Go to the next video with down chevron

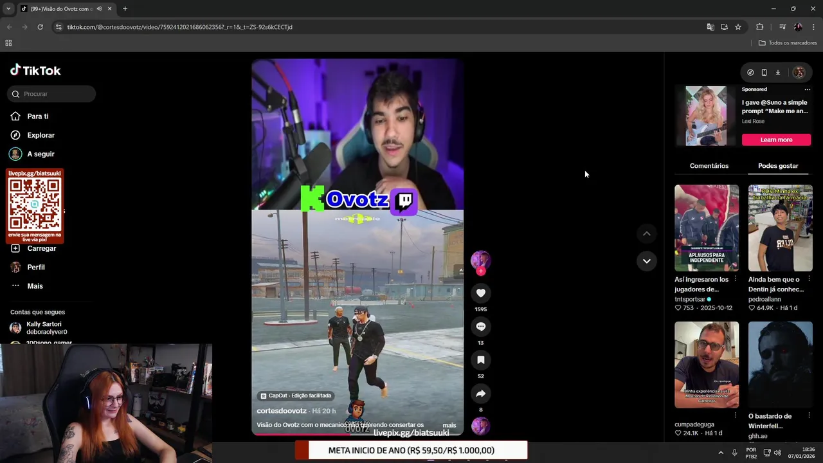point(646,260)
